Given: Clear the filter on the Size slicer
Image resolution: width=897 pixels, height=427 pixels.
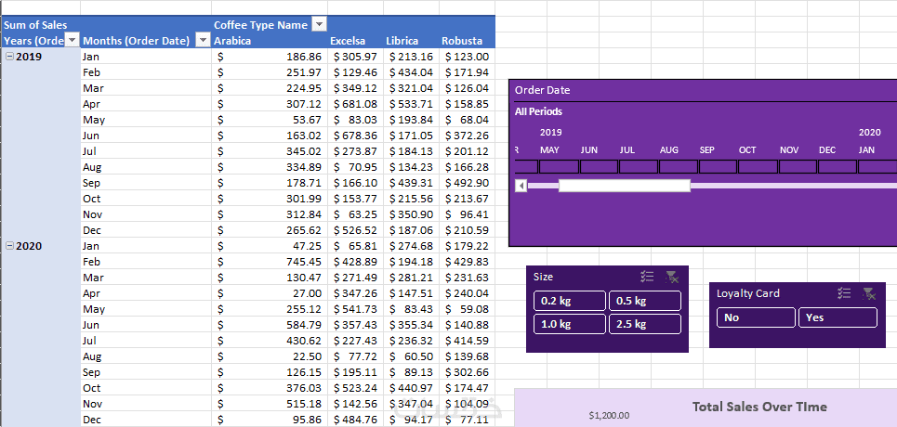Looking at the screenshot, I should [673, 277].
